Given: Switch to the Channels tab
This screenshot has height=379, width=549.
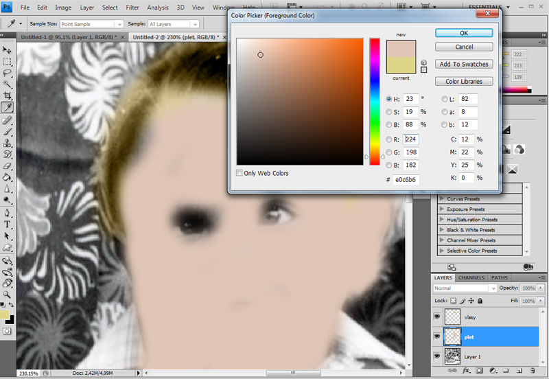Looking at the screenshot, I should pos(471,277).
